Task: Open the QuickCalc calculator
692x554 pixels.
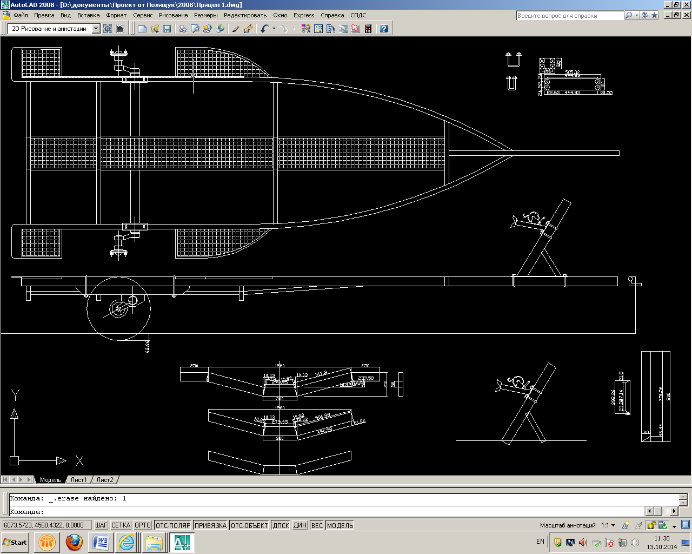Action: point(368,29)
